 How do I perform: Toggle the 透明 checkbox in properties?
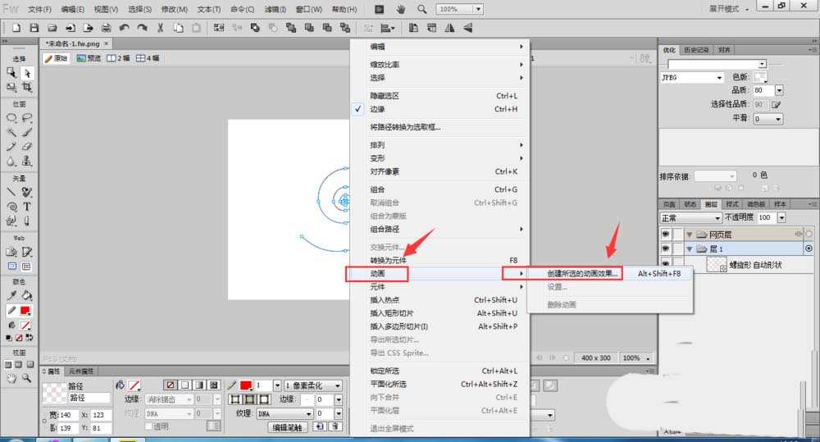[149, 426]
